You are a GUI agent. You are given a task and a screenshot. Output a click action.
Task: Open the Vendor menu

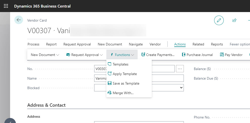pyautogui.click(x=155, y=44)
